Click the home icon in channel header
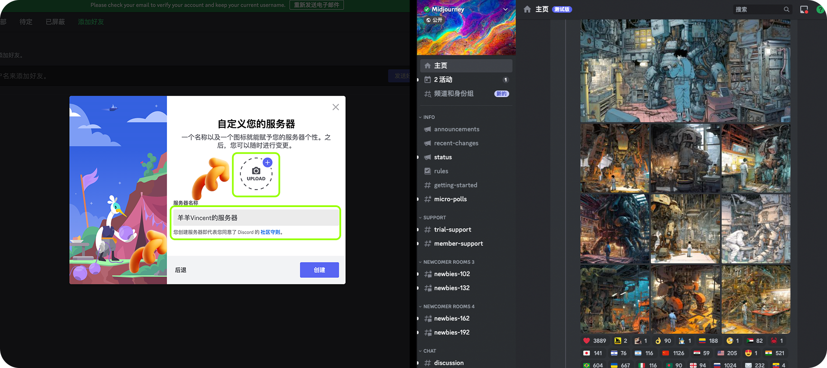Image resolution: width=827 pixels, height=368 pixels. pos(527,9)
